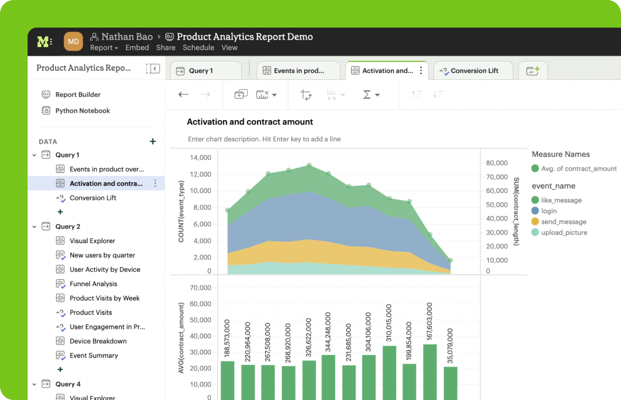Add a chart under Query 1
Screen dimensions: 621x400
[60, 212]
